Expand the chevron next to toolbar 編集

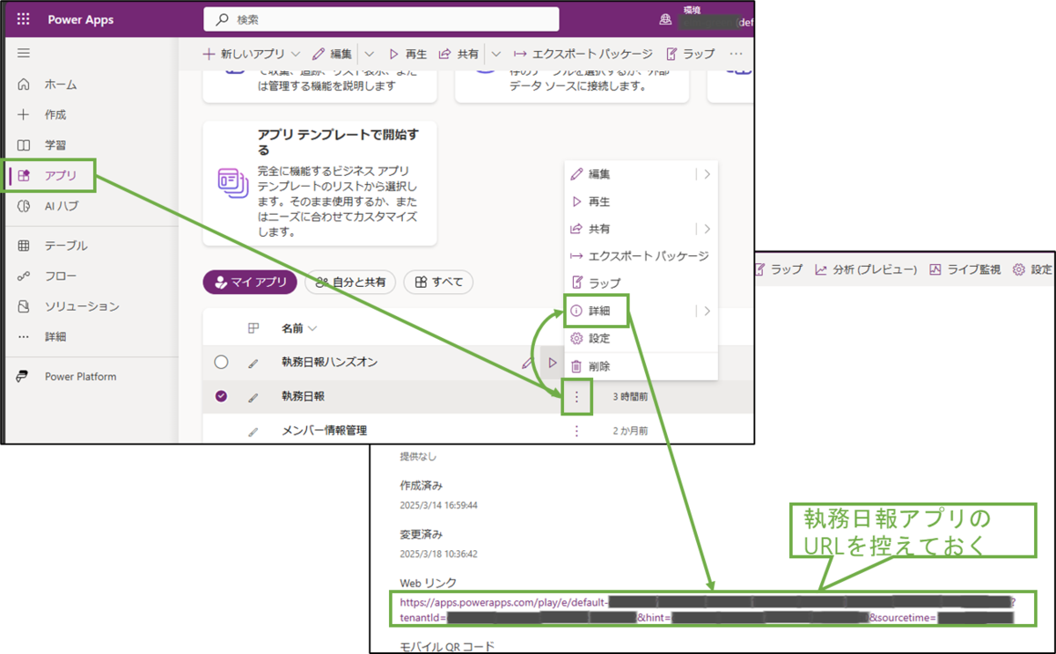coord(370,54)
